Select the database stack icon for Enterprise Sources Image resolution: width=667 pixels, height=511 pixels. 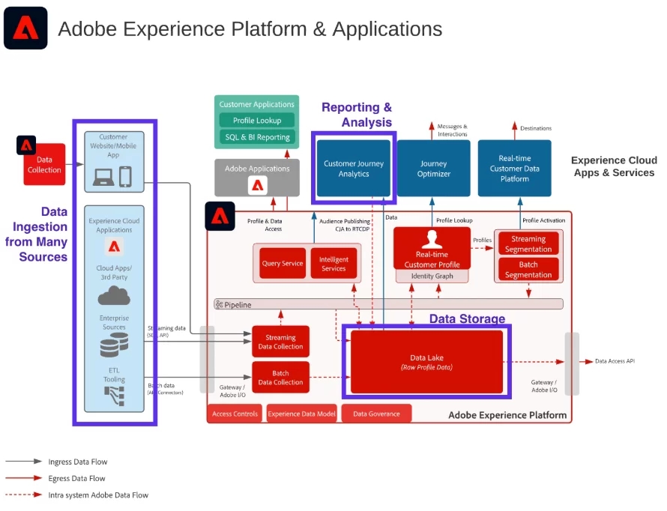[114, 345]
